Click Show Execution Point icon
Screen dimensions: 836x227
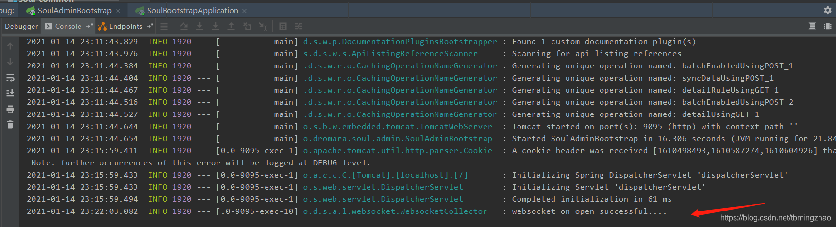pos(164,26)
